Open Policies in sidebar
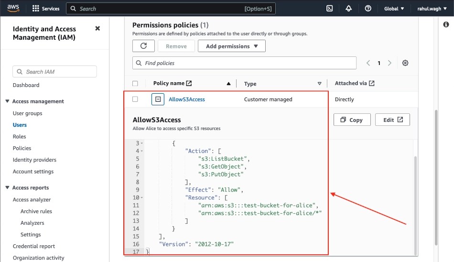454x262 pixels. click(x=22, y=148)
